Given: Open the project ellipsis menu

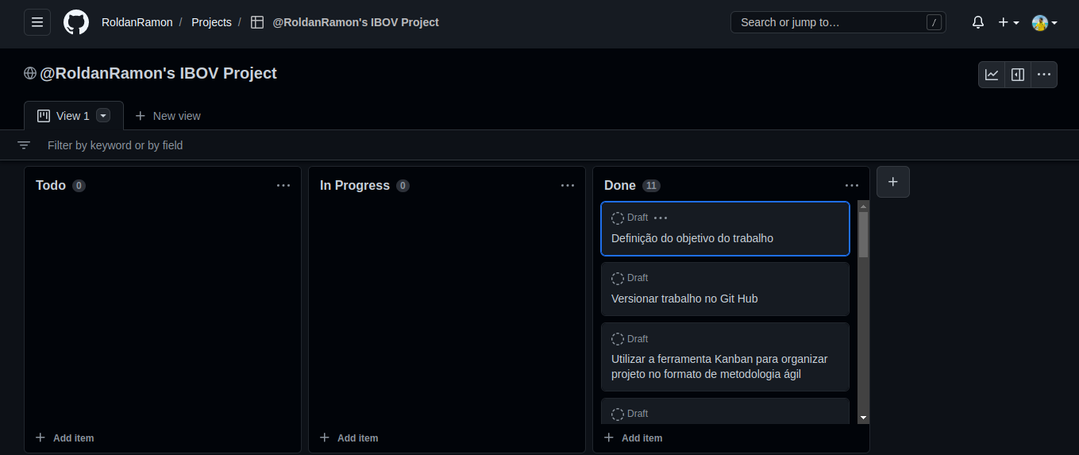Looking at the screenshot, I should (x=1043, y=75).
